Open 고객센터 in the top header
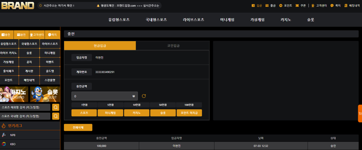Image resolution: width=362 pixels, height=150 pixels. (x=319, y=6)
